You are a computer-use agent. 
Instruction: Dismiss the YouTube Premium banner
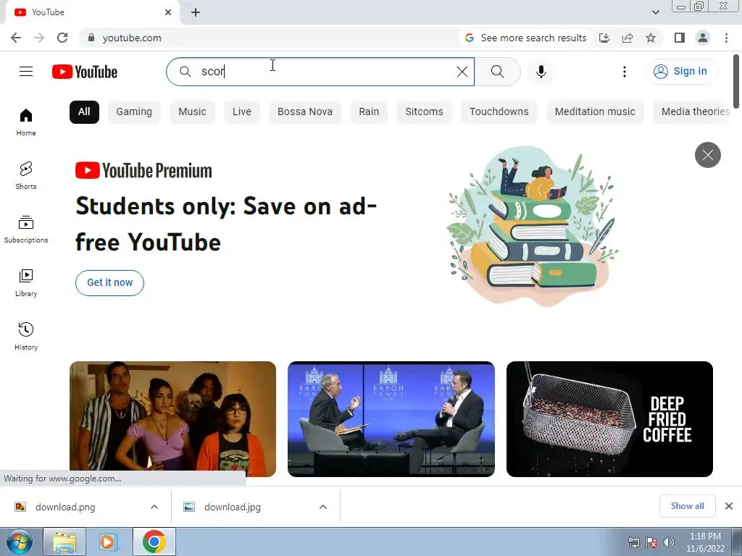(707, 155)
